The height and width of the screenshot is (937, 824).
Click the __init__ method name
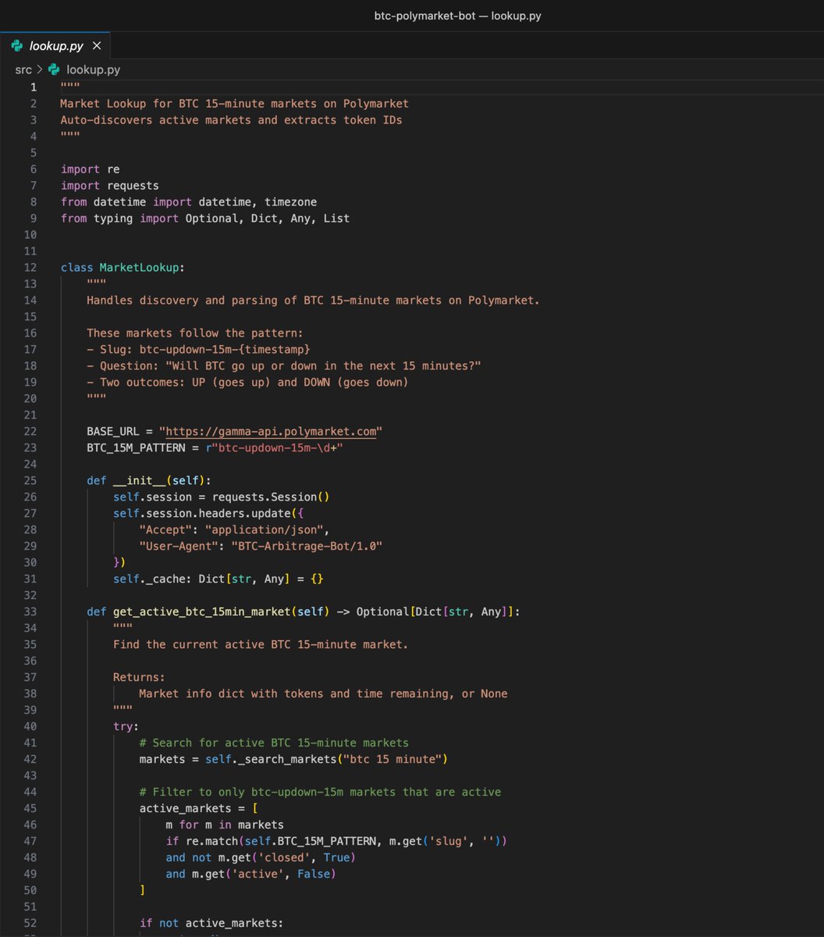(x=140, y=480)
